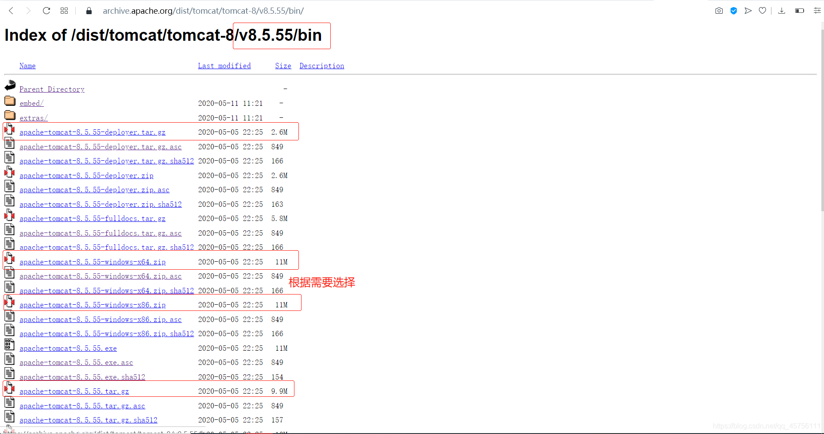The height and width of the screenshot is (434, 824).
Task: Click the battery saver icon
Action: point(800,11)
